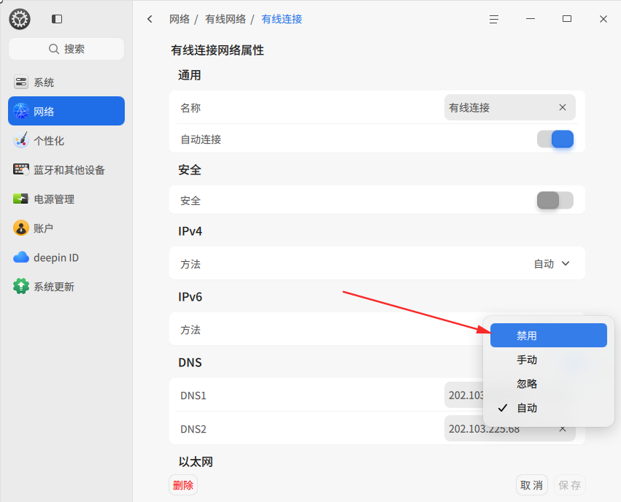This screenshot has height=502, width=621.
Task: Choose 手动 in the IPv6 method list
Action: (x=549, y=360)
